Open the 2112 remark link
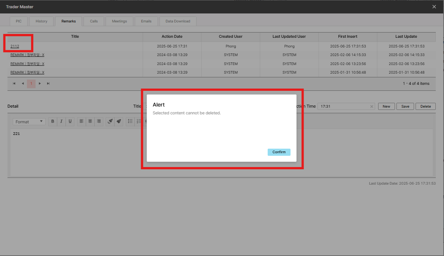 click(15, 46)
